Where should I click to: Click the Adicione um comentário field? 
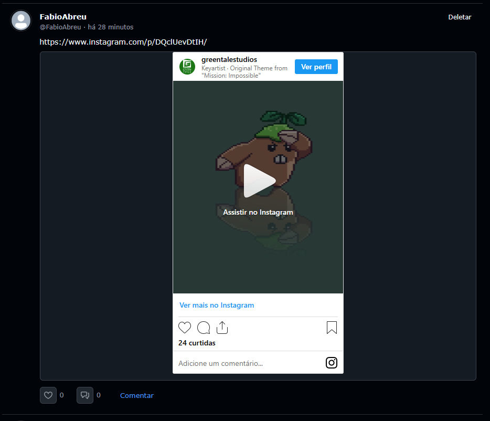[220, 363]
